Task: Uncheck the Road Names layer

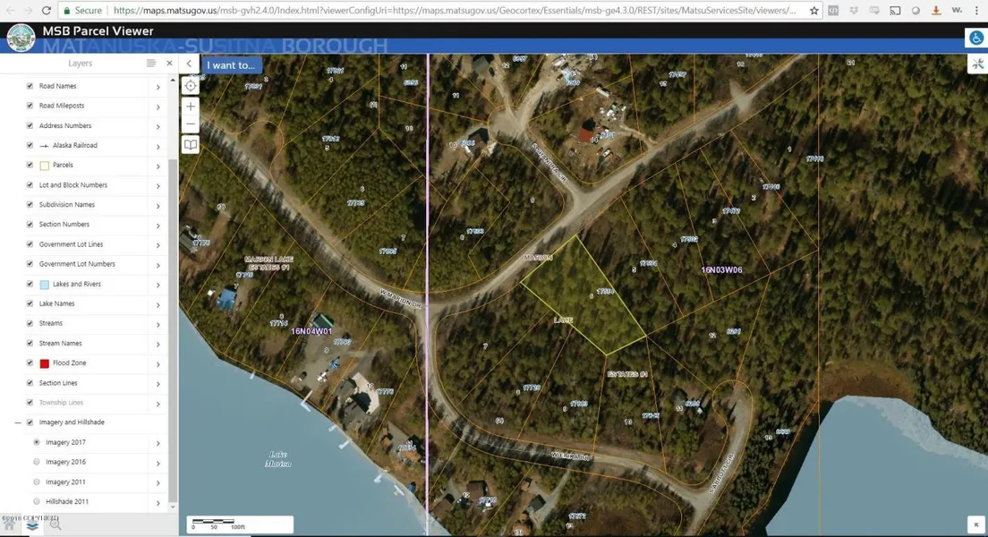Action: pyautogui.click(x=30, y=86)
